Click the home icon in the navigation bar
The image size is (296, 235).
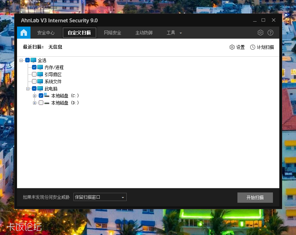coord(23,32)
